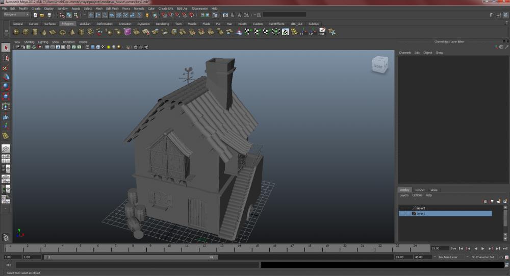Activate the Select tool arrow in toolbox
Screen dimensions: 510x276
tap(6, 47)
